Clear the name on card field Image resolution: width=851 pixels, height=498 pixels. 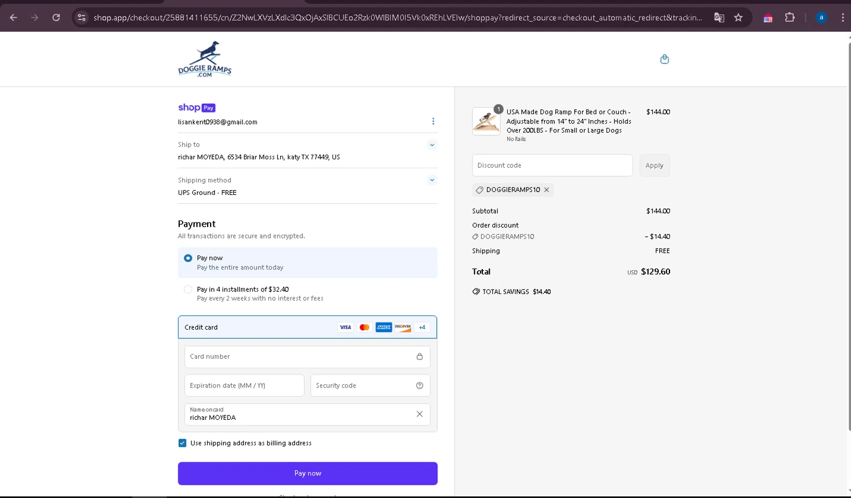419,414
